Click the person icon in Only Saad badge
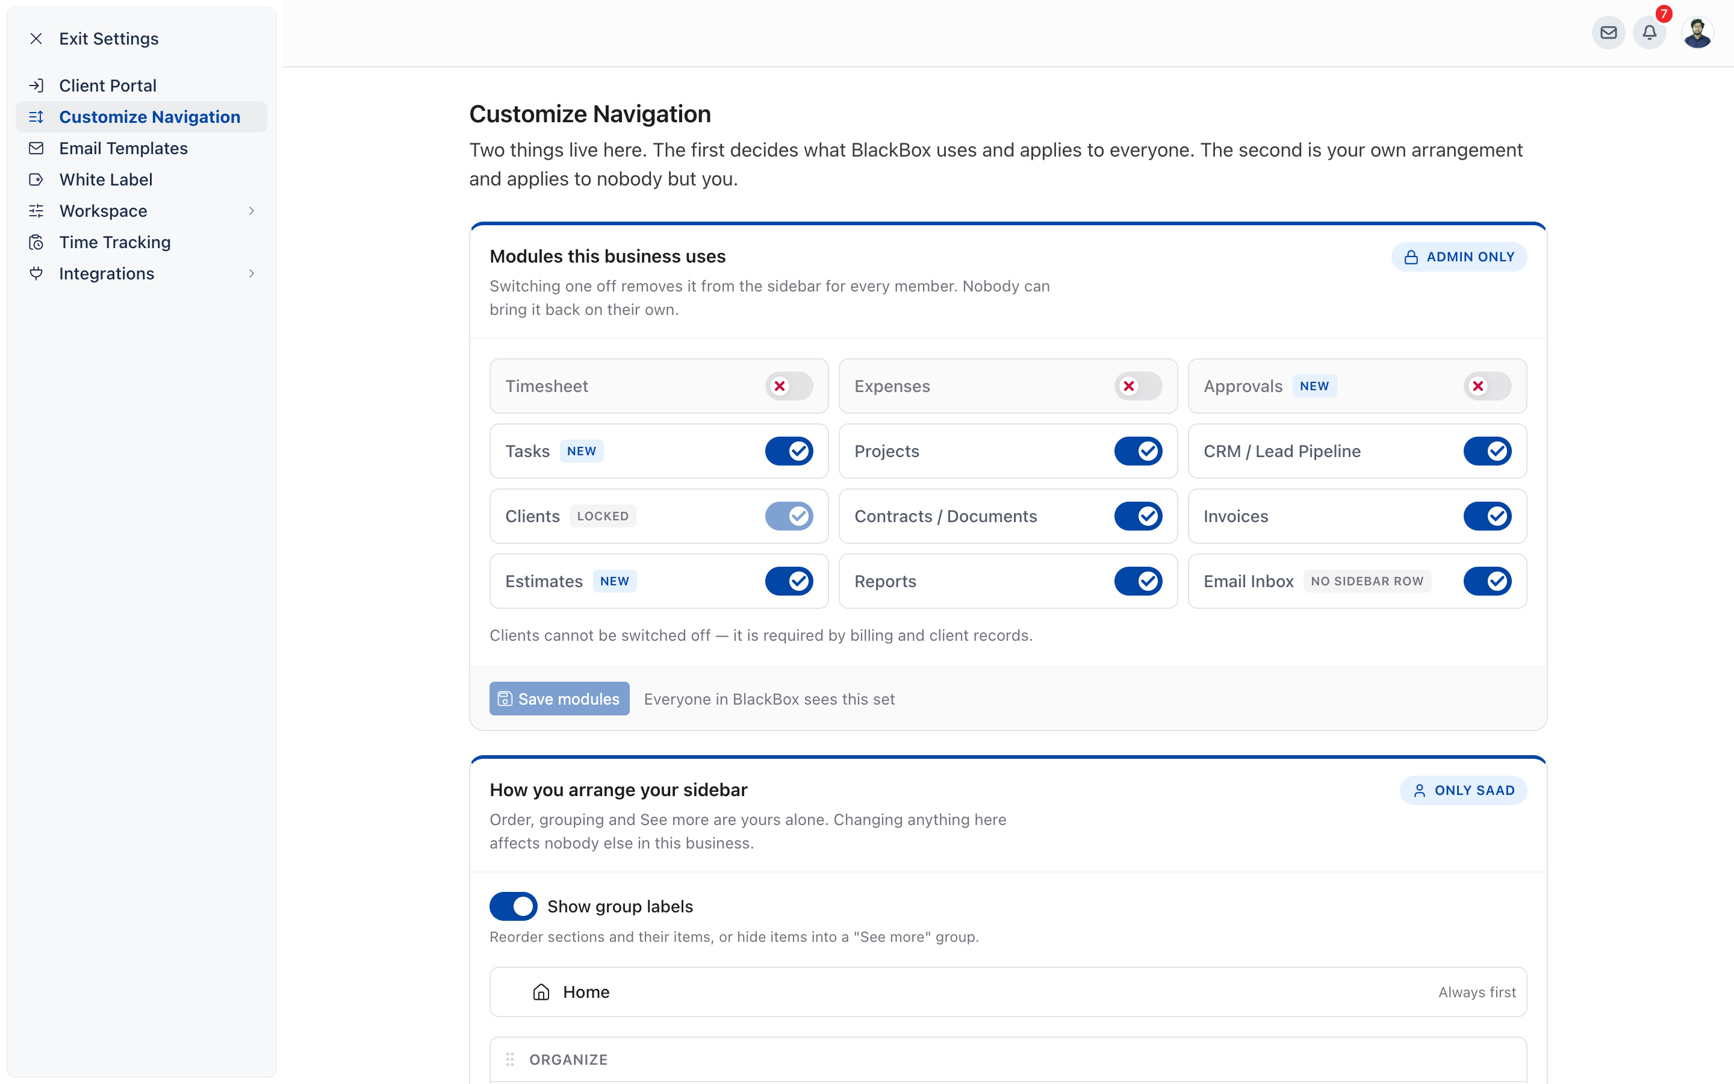The image size is (1734, 1084). (1419, 790)
